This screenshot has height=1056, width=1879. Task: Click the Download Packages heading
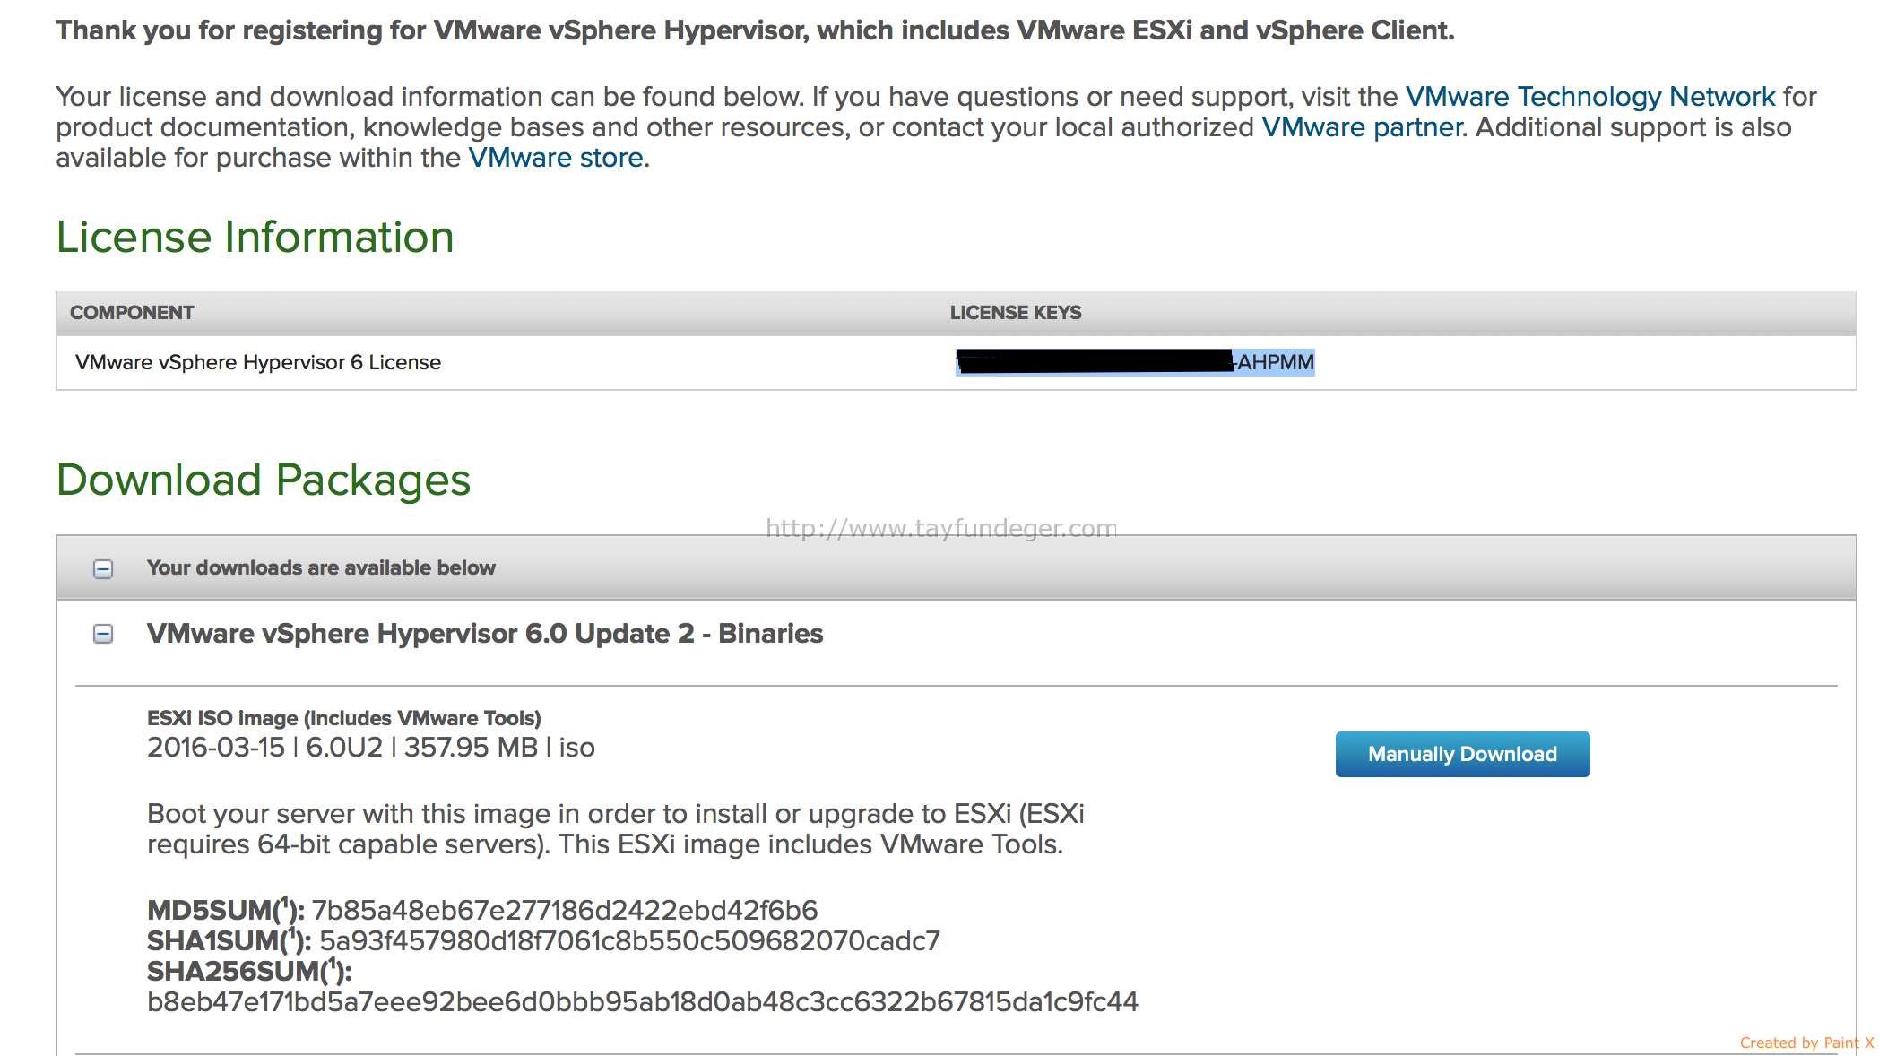pos(264,480)
